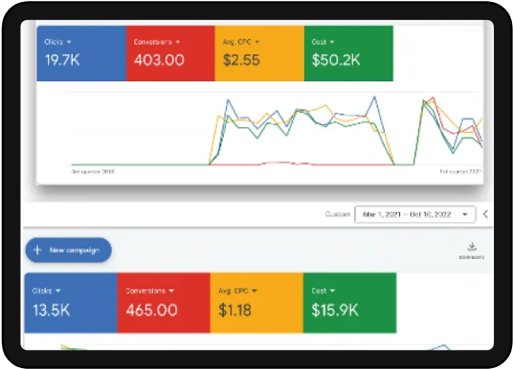The image size is (513, 369).
Task: Click the $1.18 average CPC value
Action: tap(234, 310)
